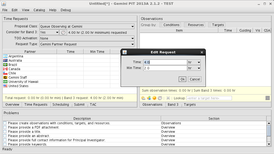Open the Debug menu
Screen dimensions: 274x154
(66, 10)
